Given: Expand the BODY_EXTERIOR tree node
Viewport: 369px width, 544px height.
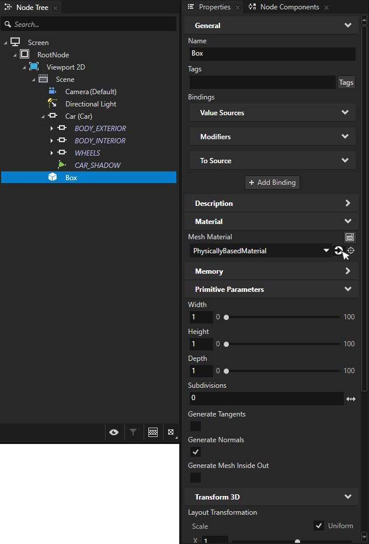Looking at the screenshot, I should (52, 129).
